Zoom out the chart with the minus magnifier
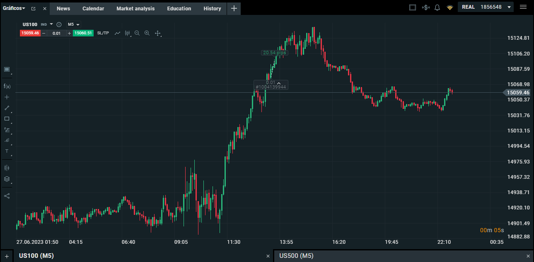The height and width of the screenshot is (262, 534). click(137, 33)
